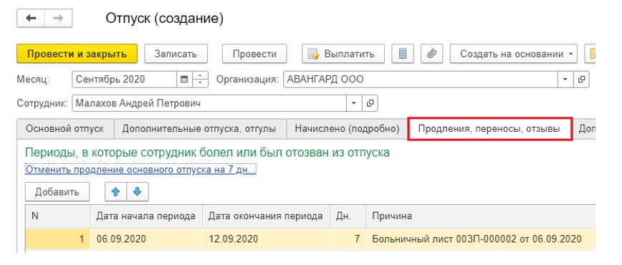Go forward with the right arrow button
This screenshot has height=265, width=622.
coord(58,19)
